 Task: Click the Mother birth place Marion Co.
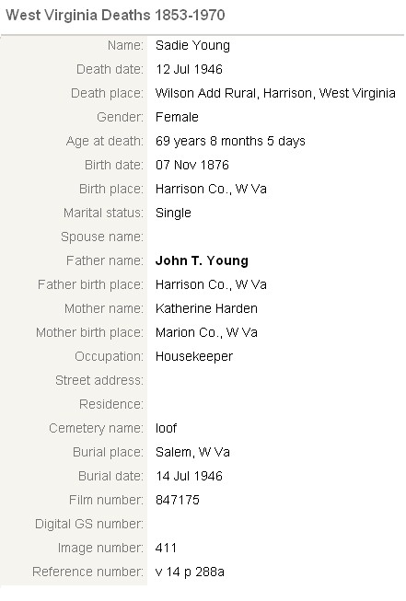point(206,332)
